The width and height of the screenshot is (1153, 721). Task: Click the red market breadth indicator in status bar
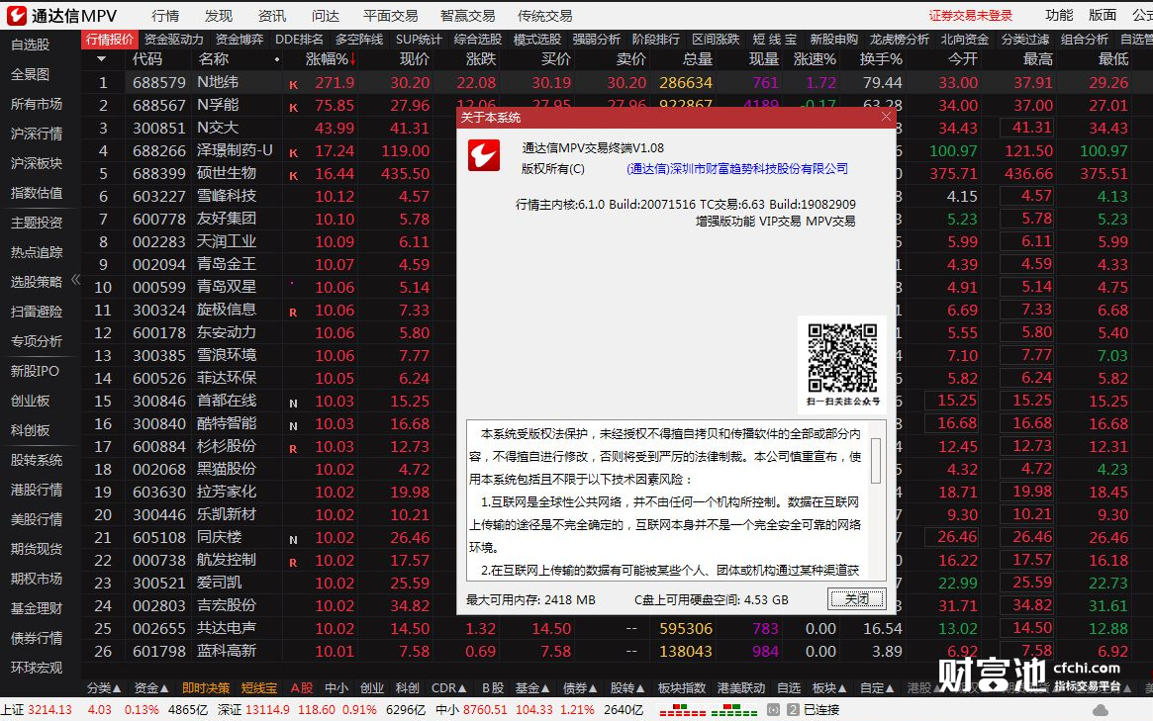[682, 710]
